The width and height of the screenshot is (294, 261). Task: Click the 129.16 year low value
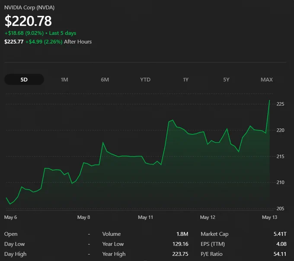coord(180,244)
